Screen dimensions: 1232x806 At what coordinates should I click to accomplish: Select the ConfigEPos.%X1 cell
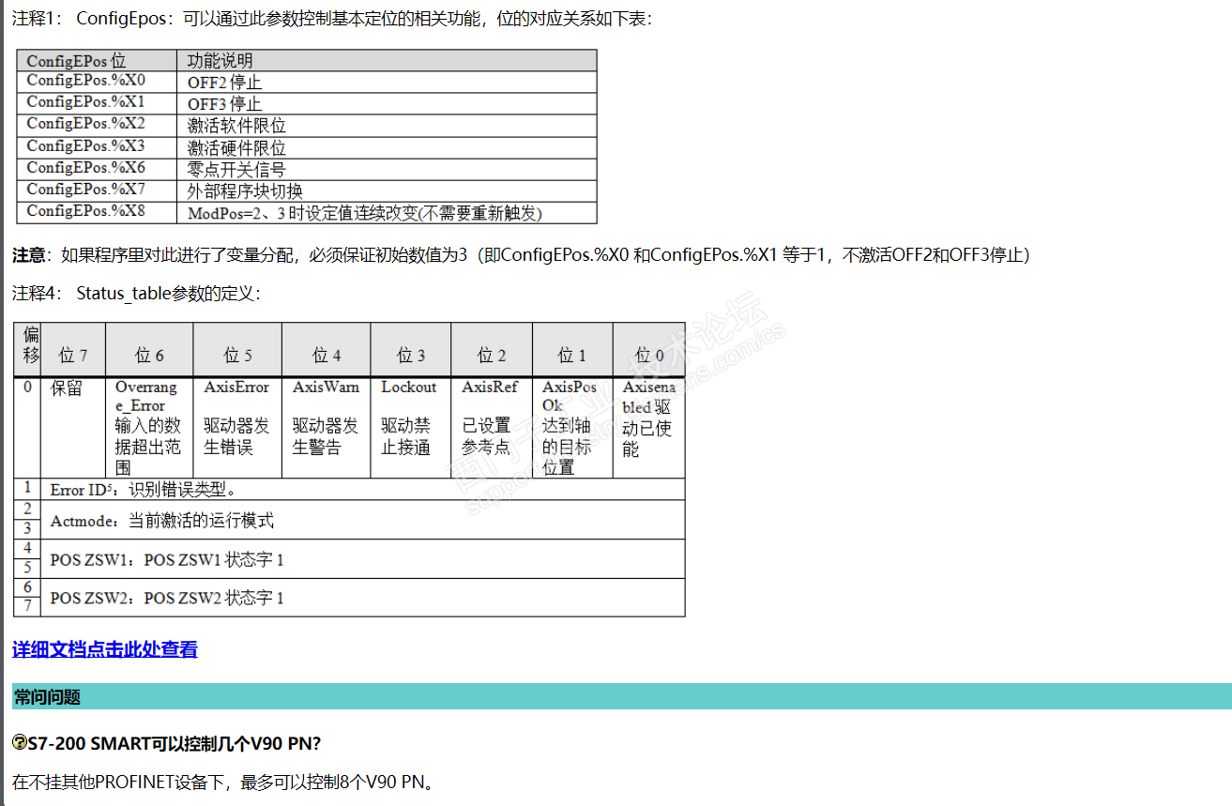(98, 103)
